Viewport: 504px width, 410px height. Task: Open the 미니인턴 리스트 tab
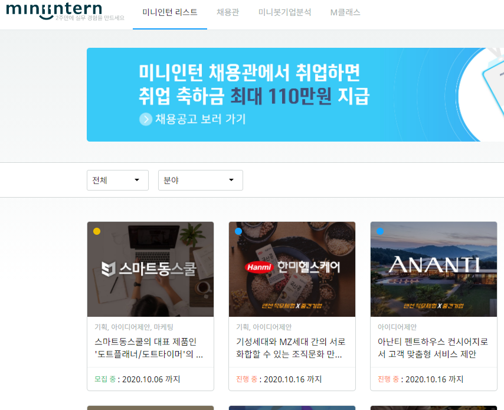pos(170,12)
